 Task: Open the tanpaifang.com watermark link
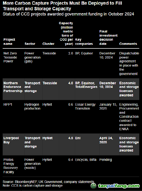119,186
